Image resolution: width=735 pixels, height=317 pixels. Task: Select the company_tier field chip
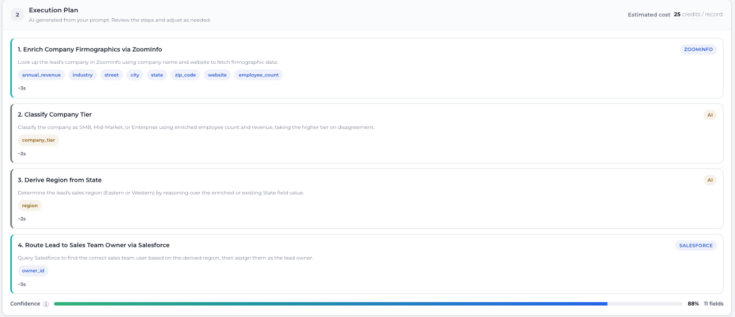[38, 140]
